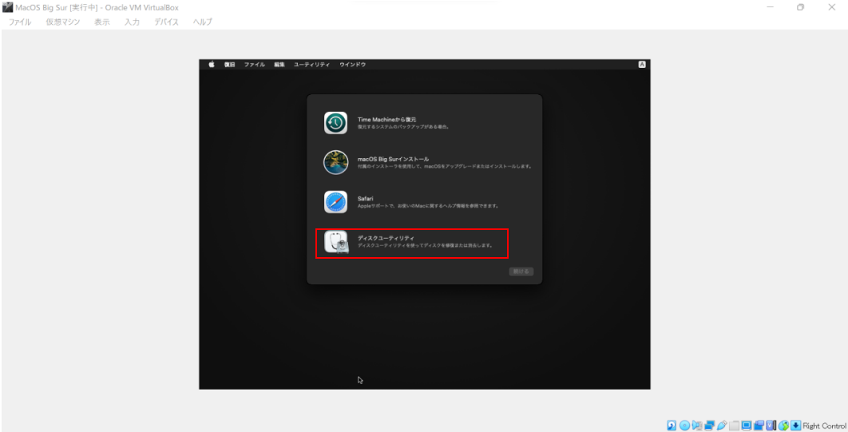The width and height of the screenshot is (848, 432).
Task: Click the hard disk activity status icon
Action: (x=672, y=425)
